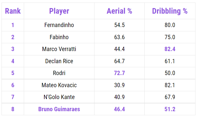
Task: Click Rodri's 72.7 aerial value
Action: tap(119, 73)
